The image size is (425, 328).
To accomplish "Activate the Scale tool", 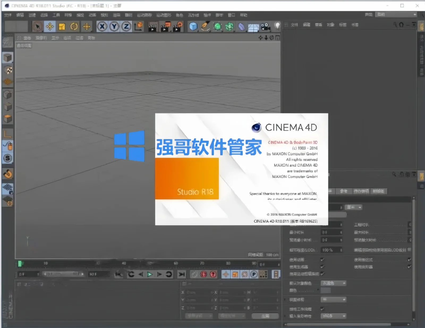I will [x=62, y=27].
